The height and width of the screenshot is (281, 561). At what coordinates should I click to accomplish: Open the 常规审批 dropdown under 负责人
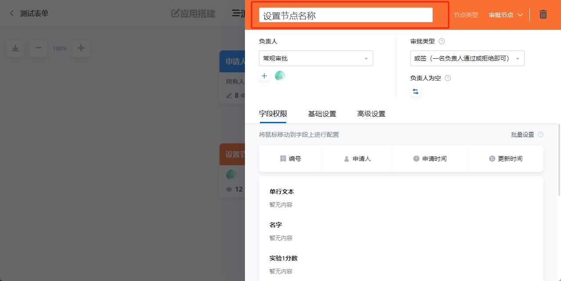316,58
